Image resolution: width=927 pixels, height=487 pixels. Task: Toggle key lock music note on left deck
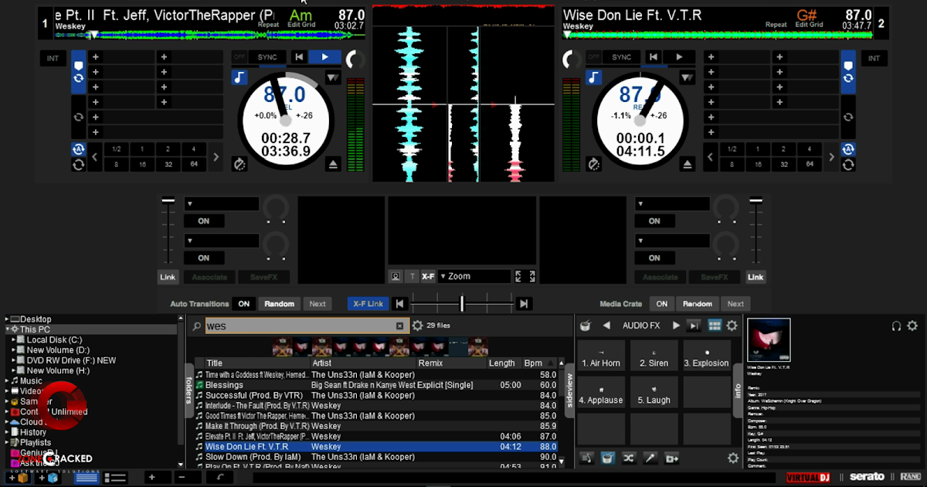tap(239, 77)
